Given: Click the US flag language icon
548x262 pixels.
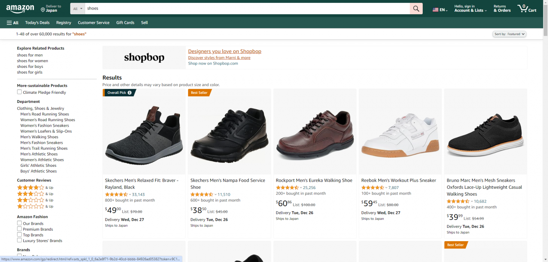Looking at the screenshot, I should coord(435,10).
